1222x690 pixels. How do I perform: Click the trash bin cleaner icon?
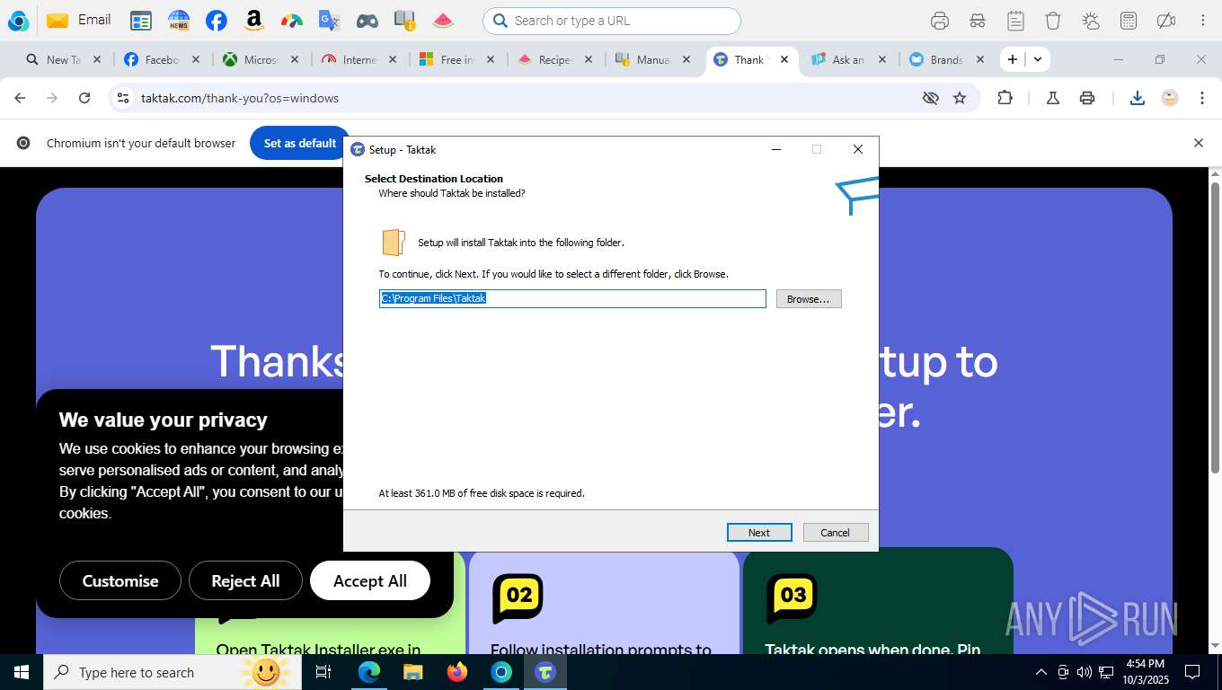point(1053,21)
